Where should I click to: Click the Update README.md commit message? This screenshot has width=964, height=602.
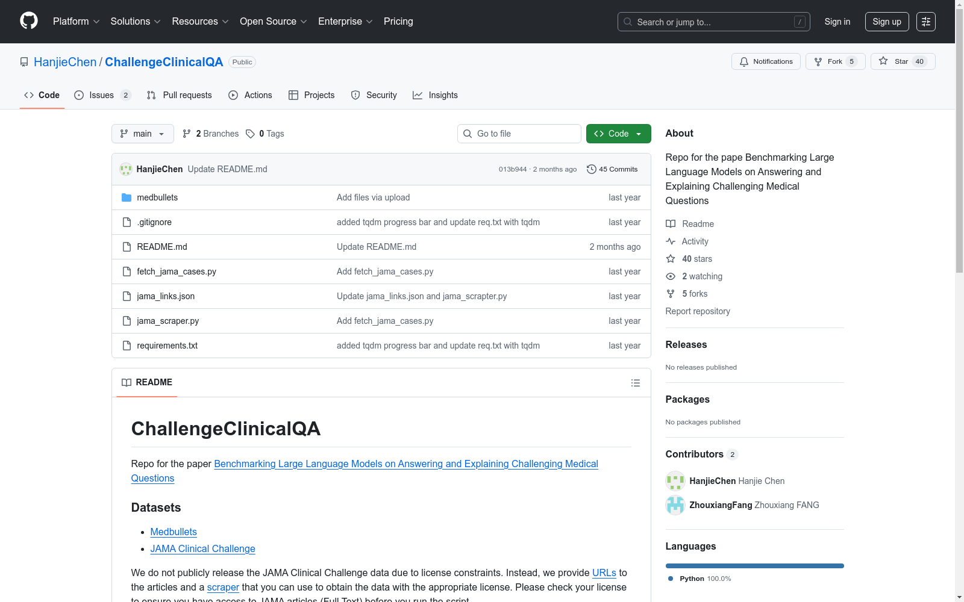(x=228, y=169)
